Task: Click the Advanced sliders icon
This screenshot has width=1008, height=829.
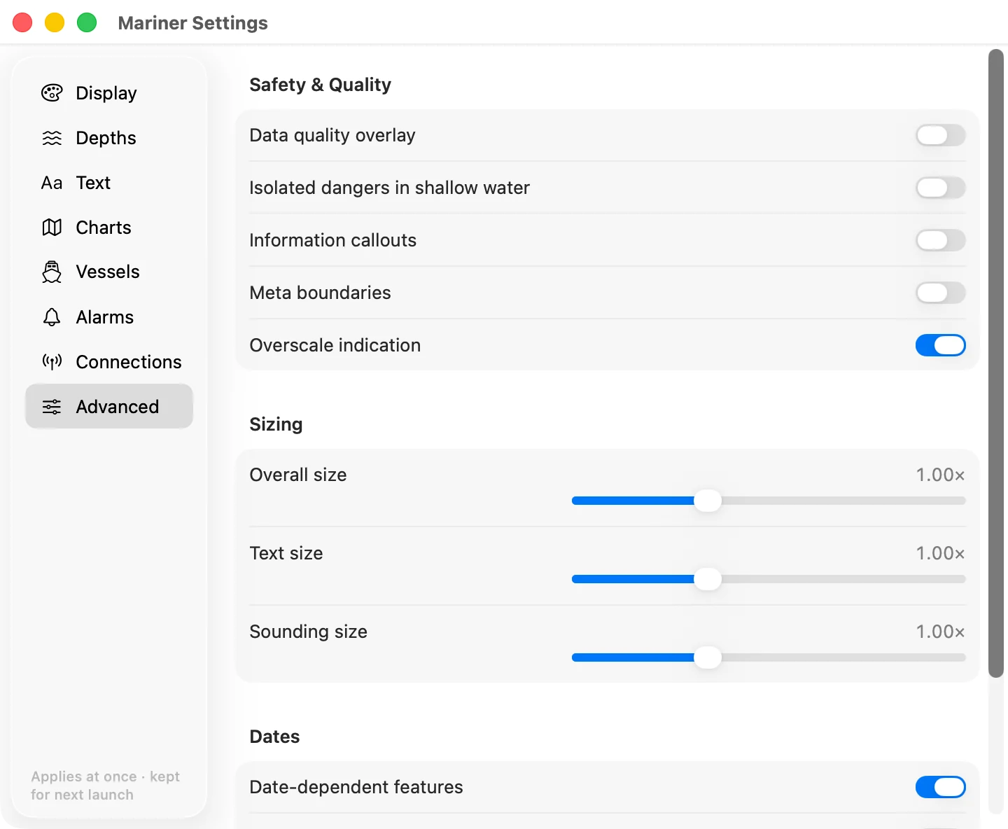Action: click(52, 407)
